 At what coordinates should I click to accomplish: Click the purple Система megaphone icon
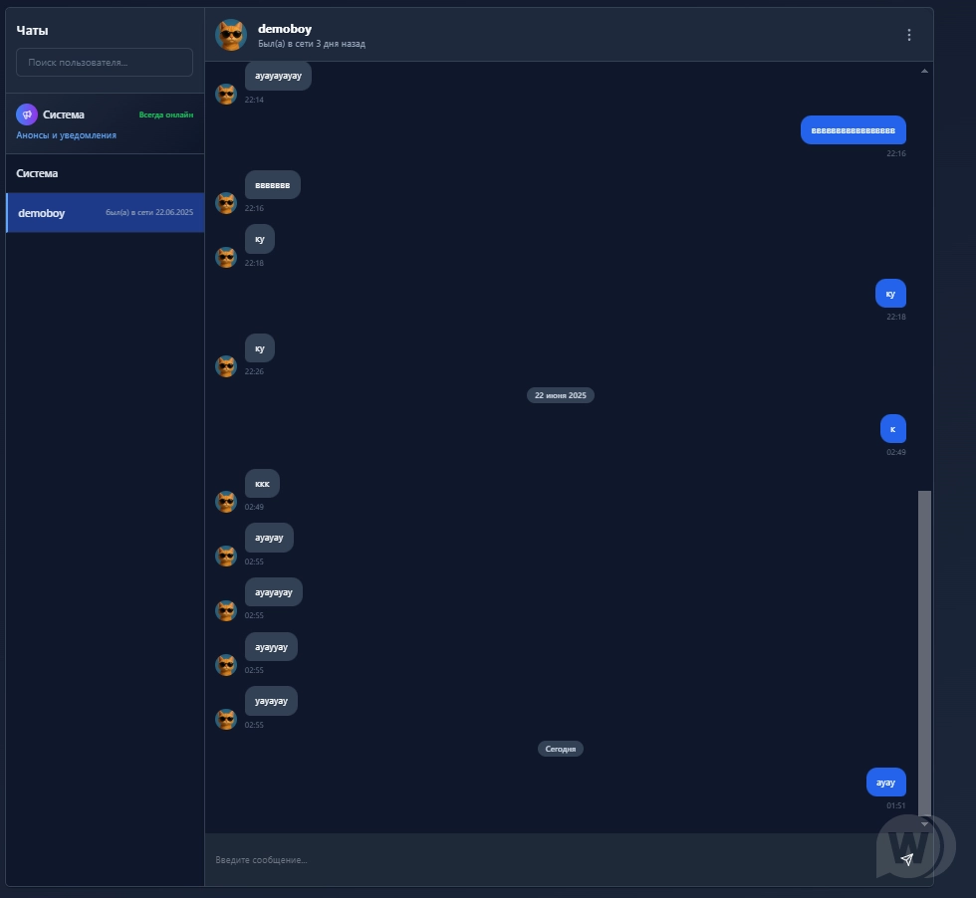point(27,114)
